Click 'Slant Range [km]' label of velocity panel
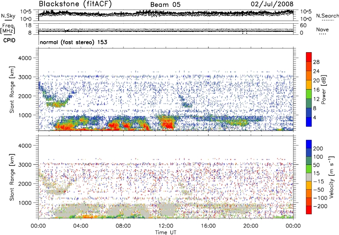The width and height of the screenshot is (339, 235). coord(12,177)
